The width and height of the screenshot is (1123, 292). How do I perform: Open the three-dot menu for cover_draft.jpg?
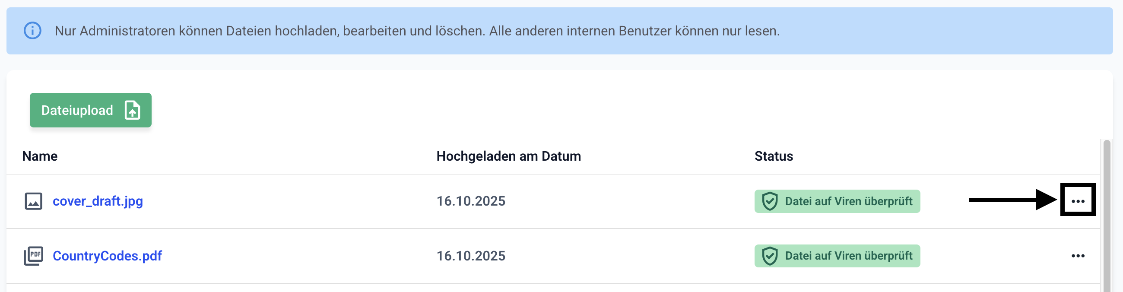click(x=1078, y=201)
